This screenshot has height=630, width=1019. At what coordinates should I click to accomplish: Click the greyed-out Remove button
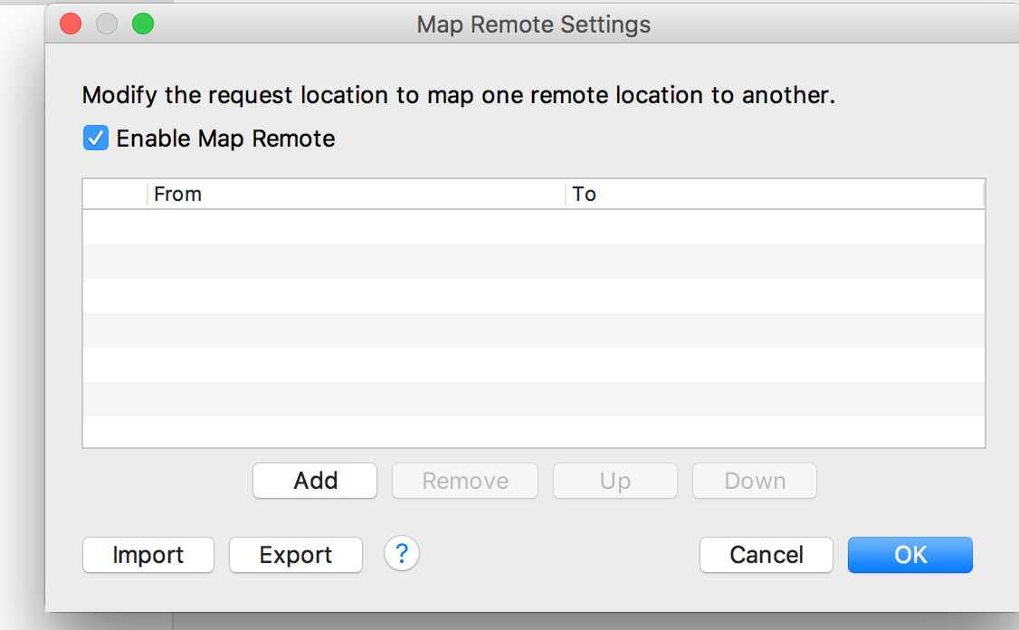pos(465,481)
